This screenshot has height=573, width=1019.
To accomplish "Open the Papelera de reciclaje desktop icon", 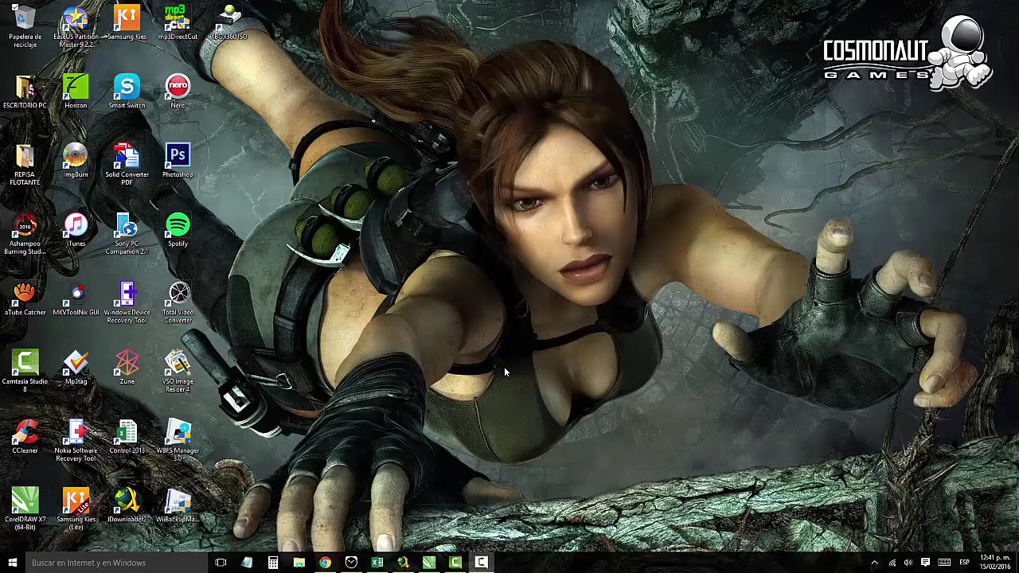I will point(25,25).
